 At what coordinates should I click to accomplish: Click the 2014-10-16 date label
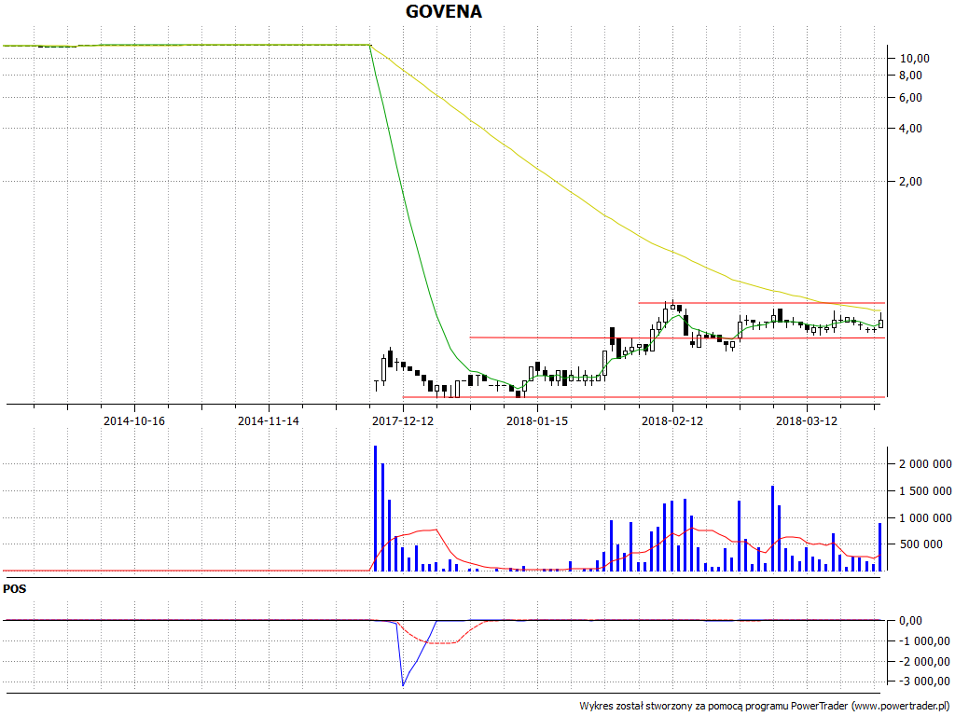click(x=134, y=421)
